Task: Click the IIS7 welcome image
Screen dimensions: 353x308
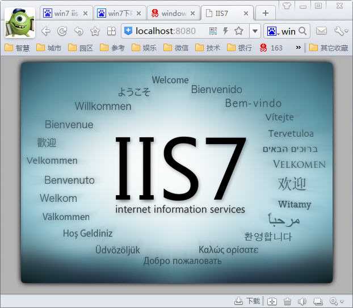Action: [x=177, y=172]
